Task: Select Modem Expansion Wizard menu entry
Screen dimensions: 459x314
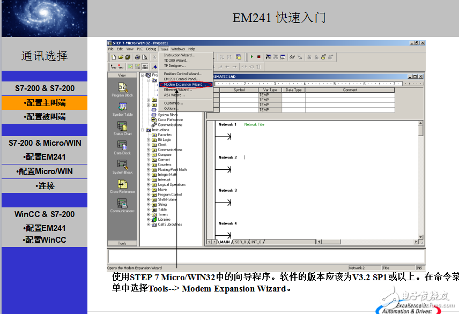Action: pyautogui.click(x=186, y=85)
